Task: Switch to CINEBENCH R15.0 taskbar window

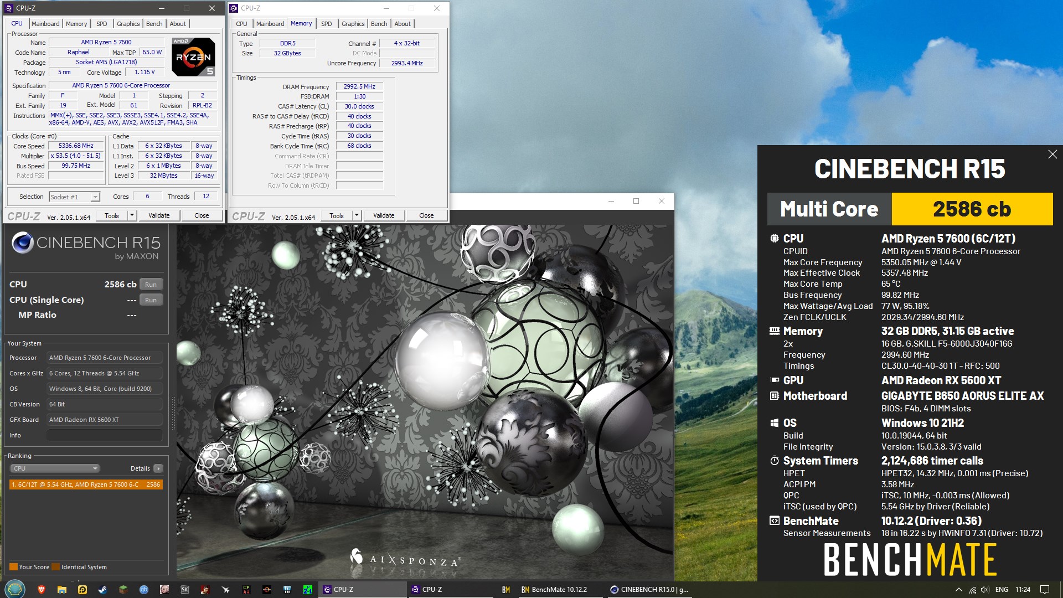Action: 649,590
